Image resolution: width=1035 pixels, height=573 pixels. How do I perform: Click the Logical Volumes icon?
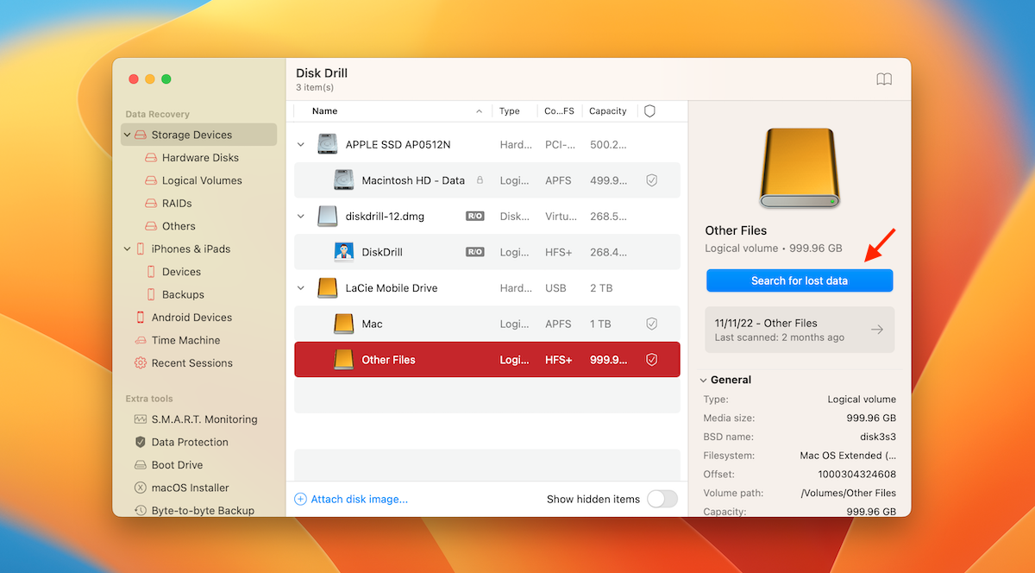[x=151, y=180]
